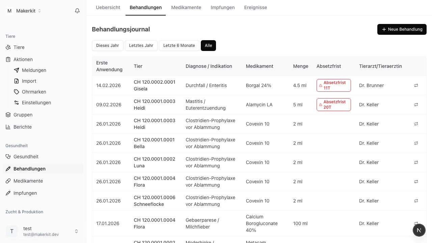
Task: Click the Meldungen paper plane icon
Action: coord(17,70)
